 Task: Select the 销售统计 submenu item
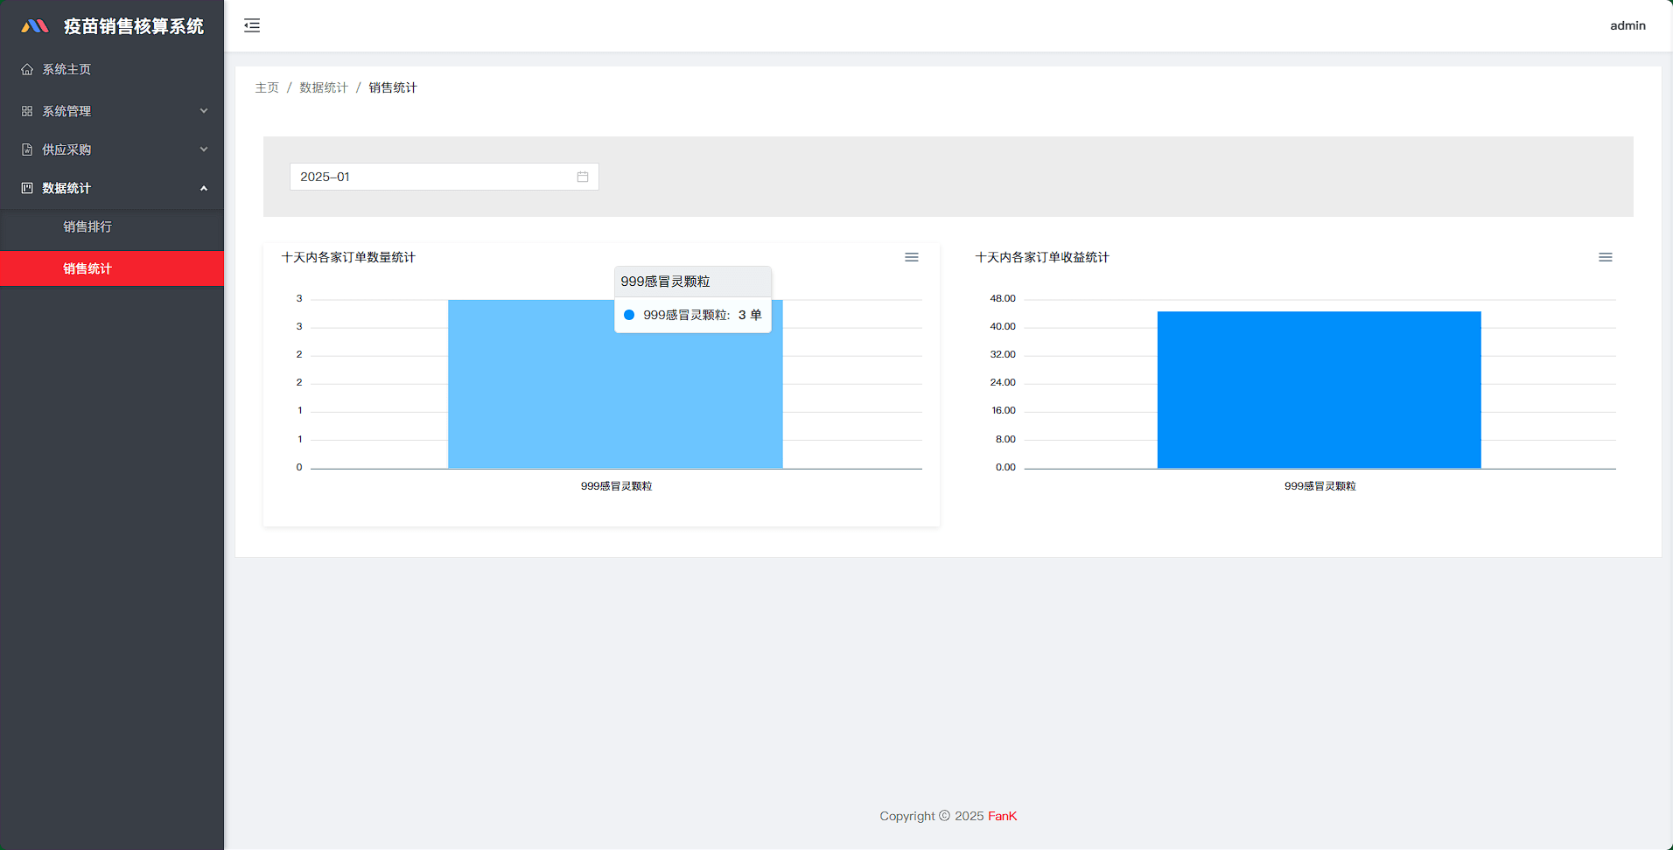pos(112,268)
